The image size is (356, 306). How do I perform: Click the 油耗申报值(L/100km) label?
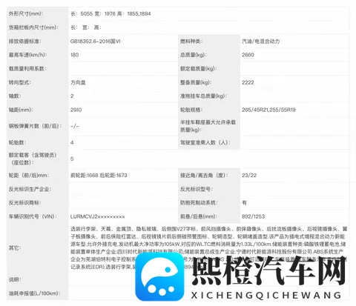35,293
